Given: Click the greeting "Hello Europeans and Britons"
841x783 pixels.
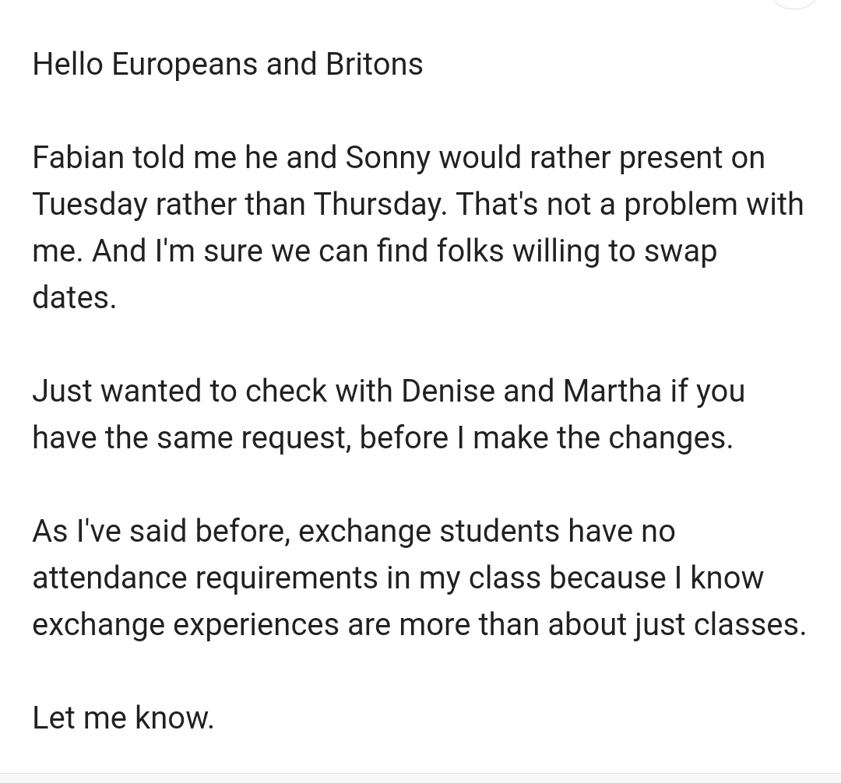Looking at the screenshot, I should tap(227, 64).
